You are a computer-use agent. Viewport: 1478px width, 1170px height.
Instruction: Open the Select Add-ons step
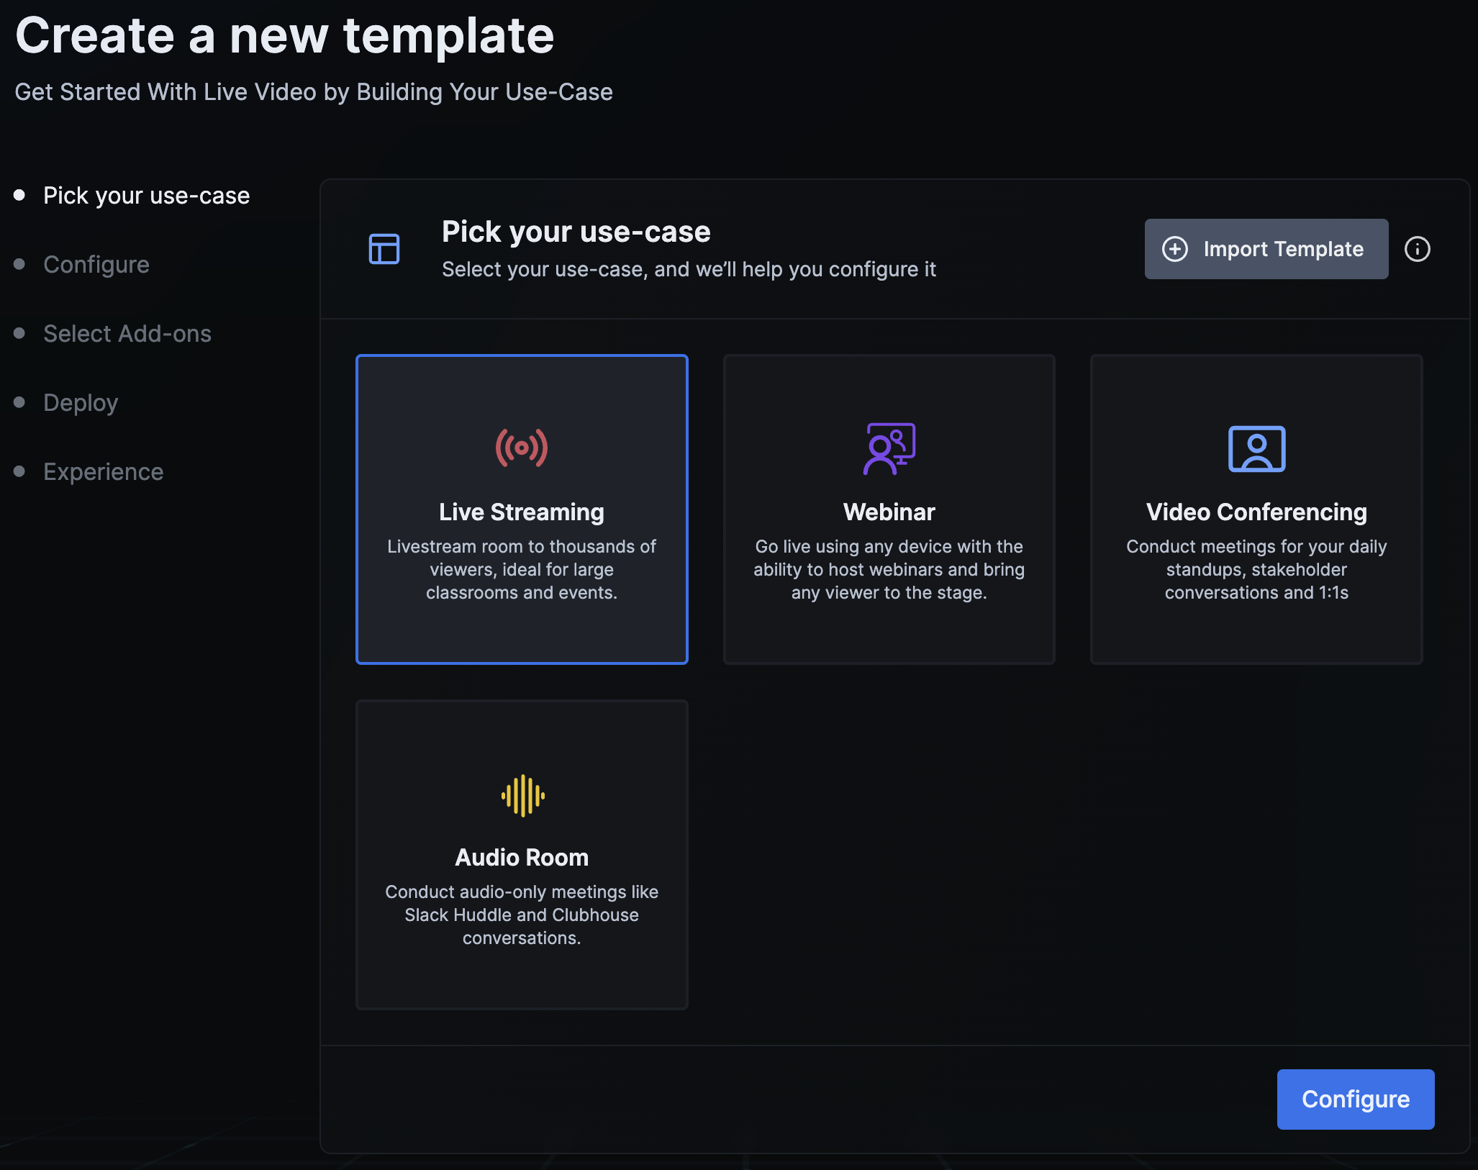coord(127,334)
